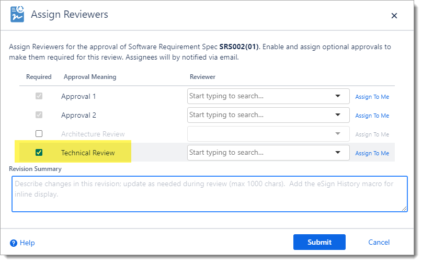
Task: Toggle the Approval 1 required checkbox
Action: click(39, 96)
